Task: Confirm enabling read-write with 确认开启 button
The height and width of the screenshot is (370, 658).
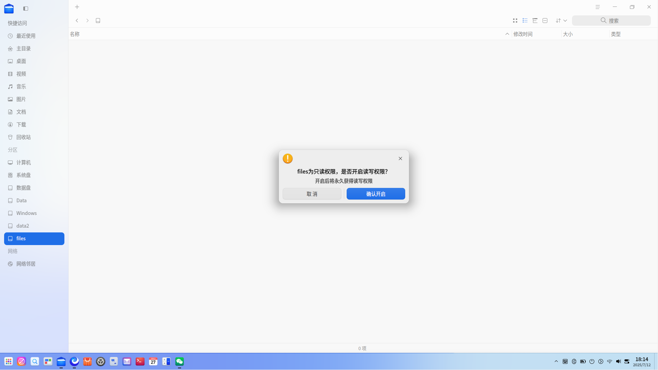Action: point(376,194)
